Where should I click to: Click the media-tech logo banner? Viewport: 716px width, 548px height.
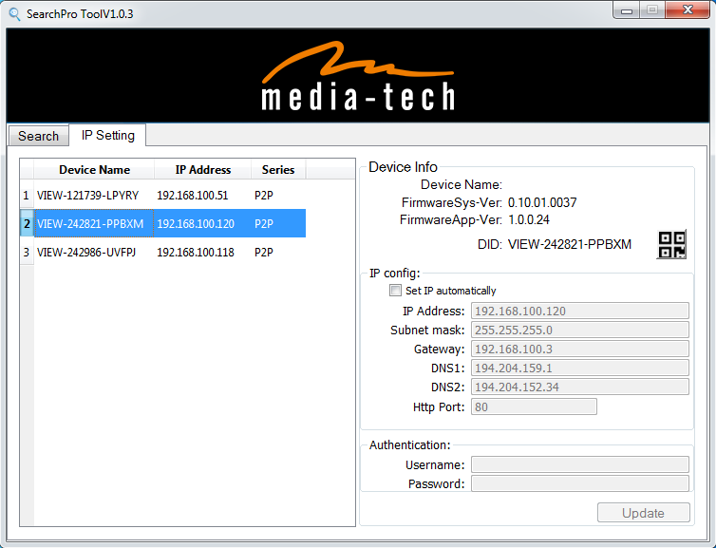coord(358,75)
